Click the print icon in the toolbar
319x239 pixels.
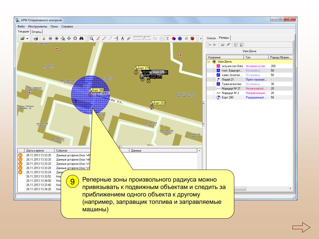coord(36,38)
